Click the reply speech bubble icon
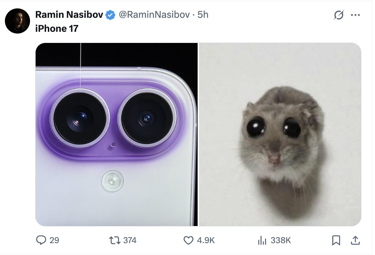375x255 pixels. tap(42, 240)
